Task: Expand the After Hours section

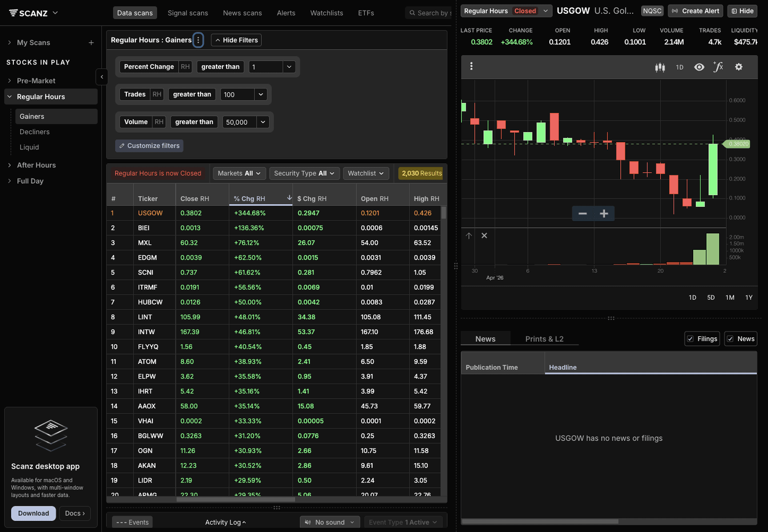Action: pyautogui.click(x=10, y=165)
